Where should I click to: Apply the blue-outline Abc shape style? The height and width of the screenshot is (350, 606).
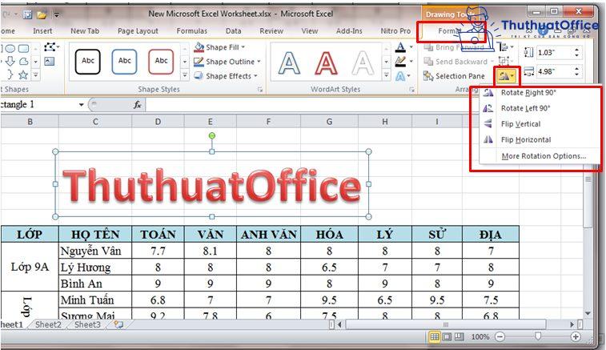[x=124, y=62]
